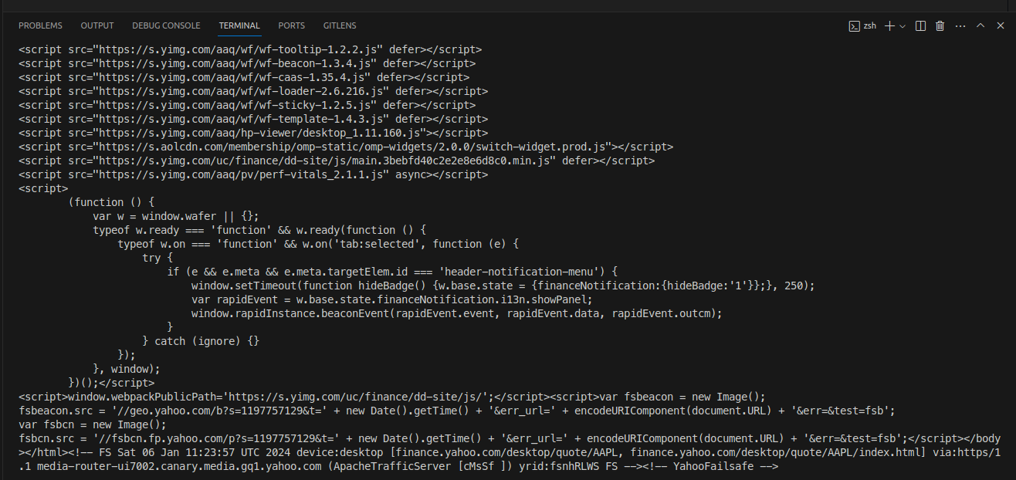This screenshot has width=1016, height=480.
Task: Click the 'var fsbcn = new Image();' line
Action: coord(93,424)
